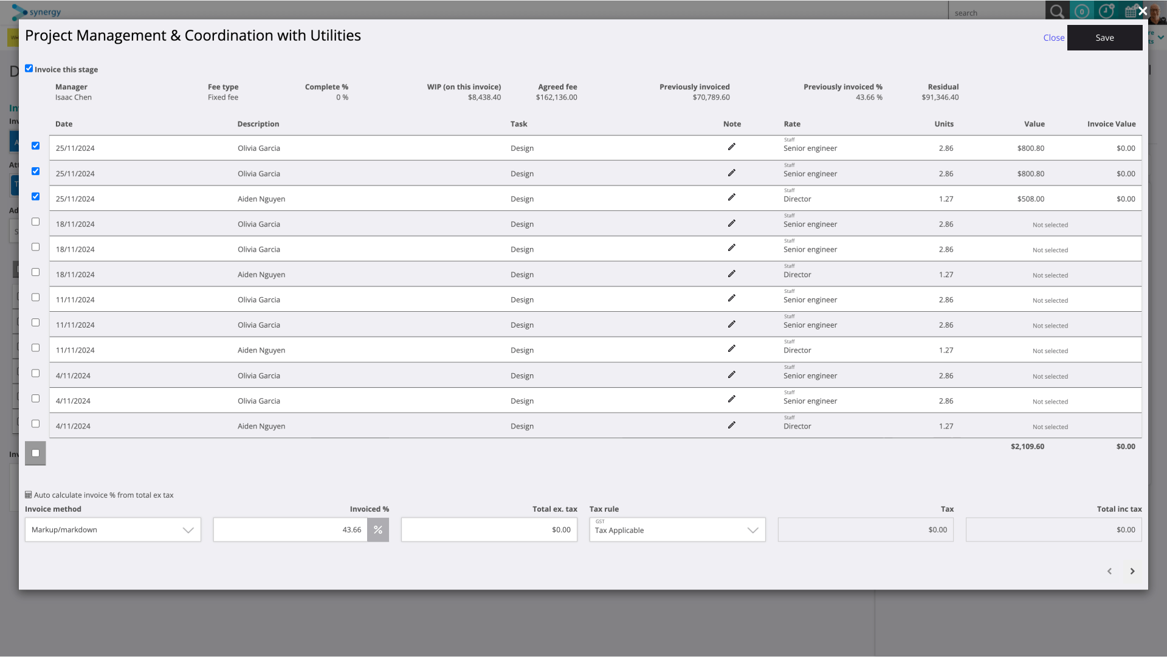Edit note on the 4/11/2024 Director row
This screenshot has width=1167, height=657.
pos(732,424)
